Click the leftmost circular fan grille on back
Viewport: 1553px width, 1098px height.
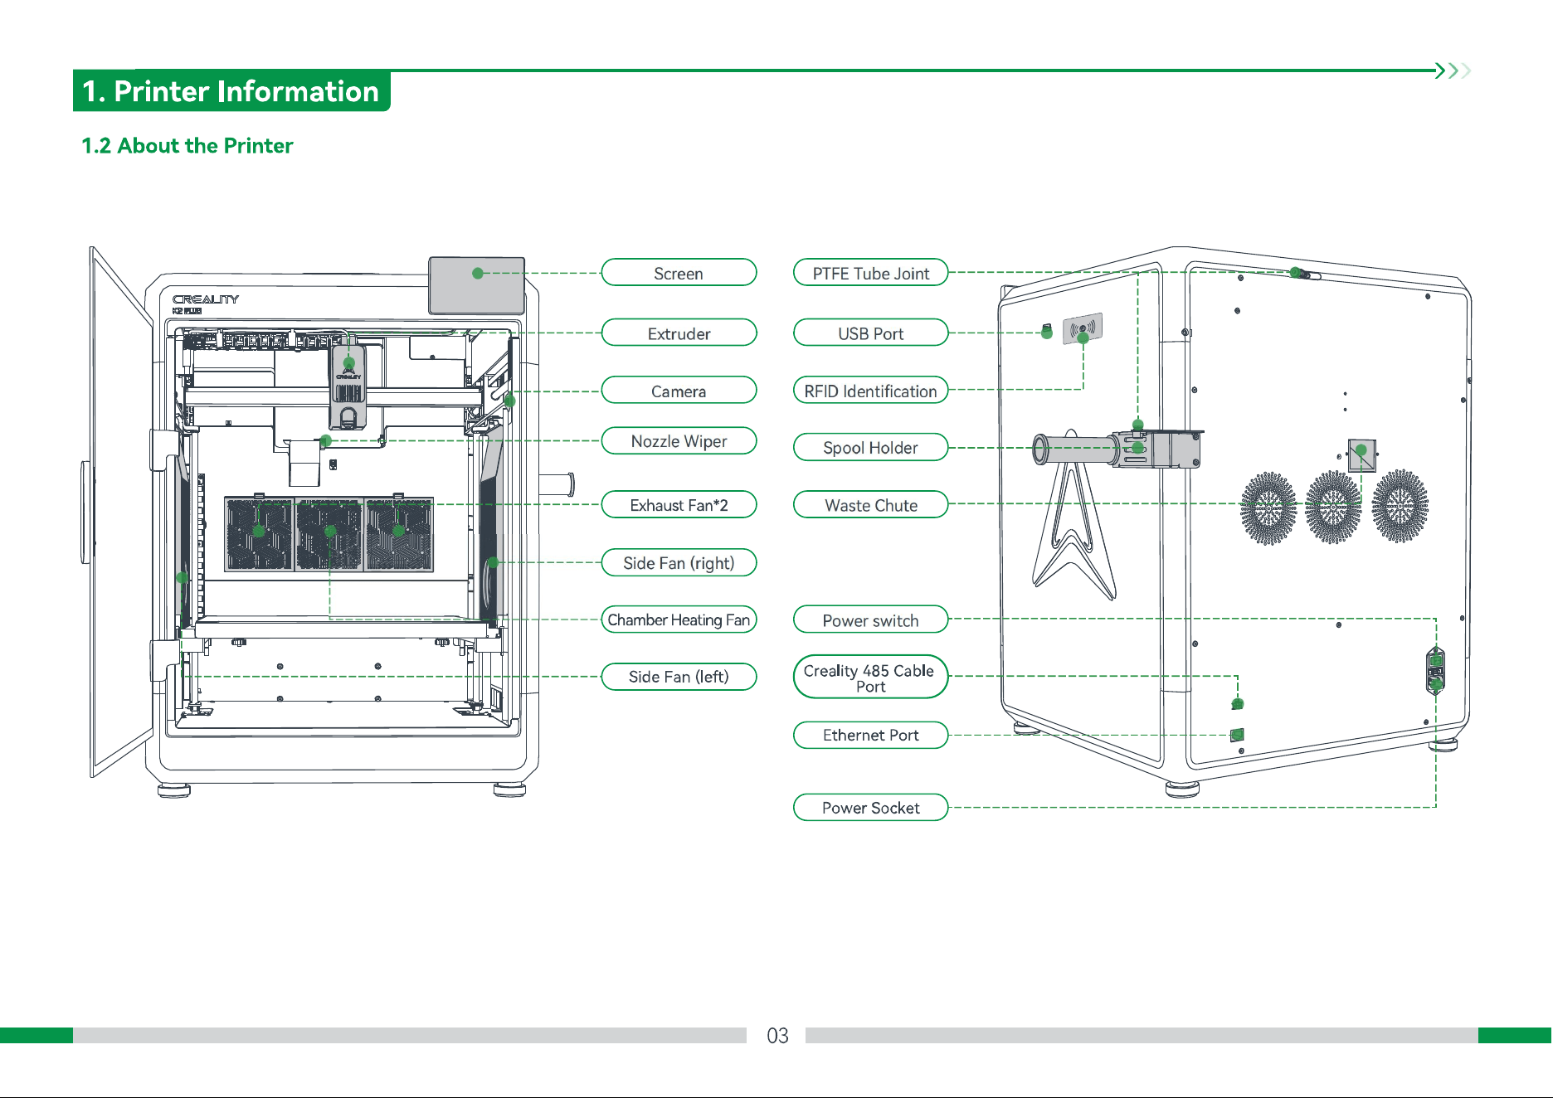click(x=1268, y=508)
